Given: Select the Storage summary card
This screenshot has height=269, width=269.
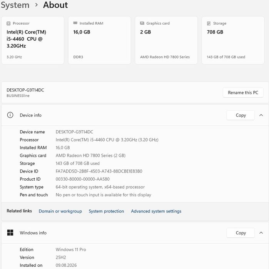Looking at the screenshot, I should point(233,40).
